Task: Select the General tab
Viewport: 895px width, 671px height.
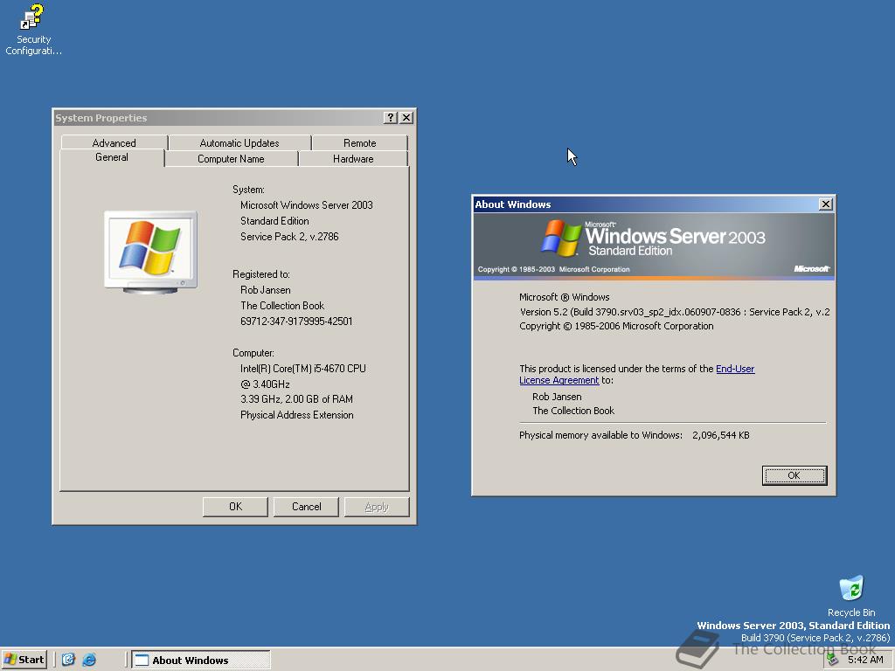Action: pyautogui.click(x=112, y=157)
